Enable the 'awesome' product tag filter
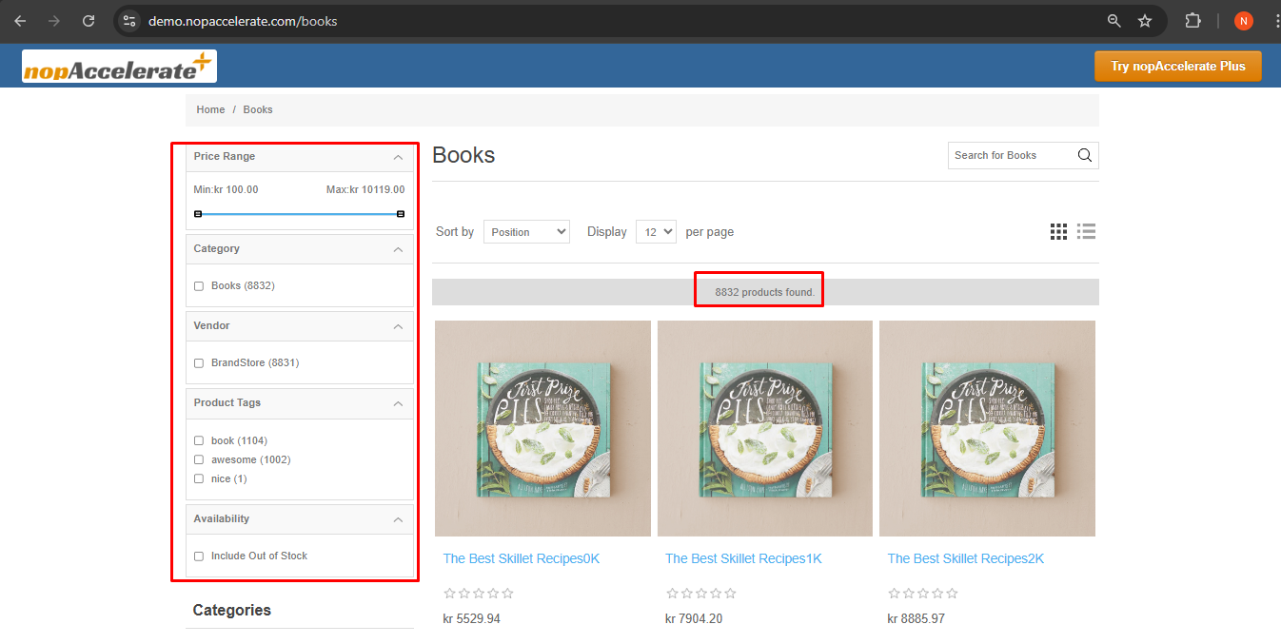1281x644 pixels. (199, 460)
